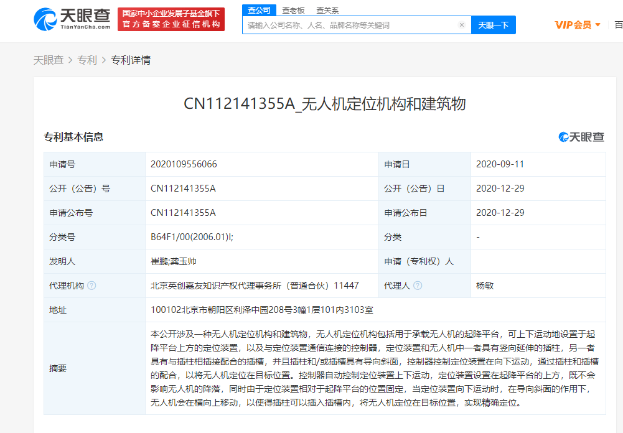Click the red 官方备案企业征信机构 banner
623x433 pixels.
[171, 19]
